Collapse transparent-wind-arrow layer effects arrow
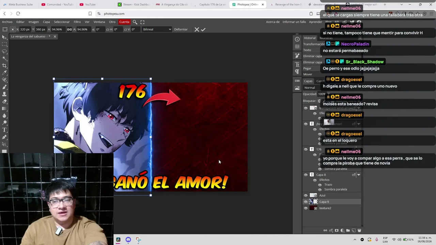This screenshot has height=245, width=436. (358, 108)
